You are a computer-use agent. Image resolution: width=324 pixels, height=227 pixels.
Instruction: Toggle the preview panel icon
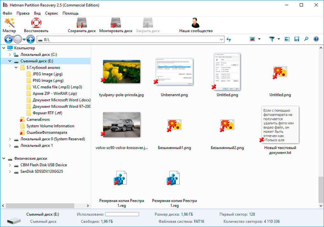pos(287,39)
